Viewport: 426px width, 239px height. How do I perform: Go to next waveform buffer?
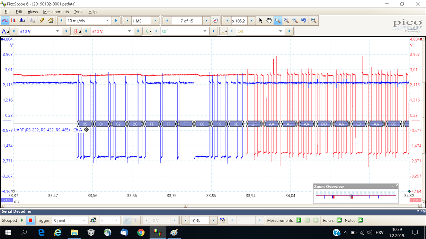click(206, 21)
